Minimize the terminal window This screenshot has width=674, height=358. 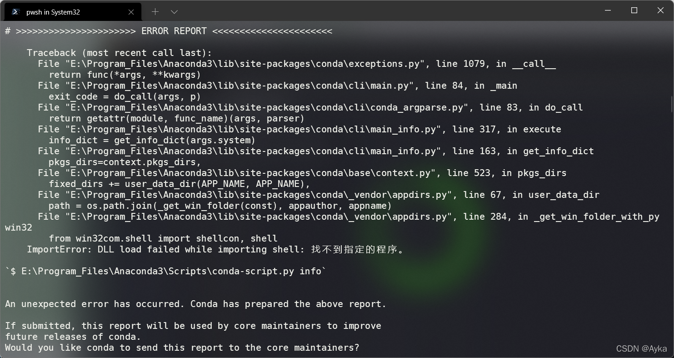(607, 10)
